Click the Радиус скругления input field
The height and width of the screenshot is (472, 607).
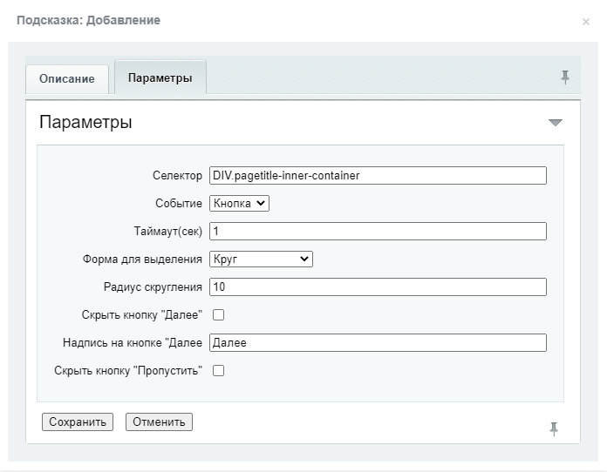pos(378,287)
